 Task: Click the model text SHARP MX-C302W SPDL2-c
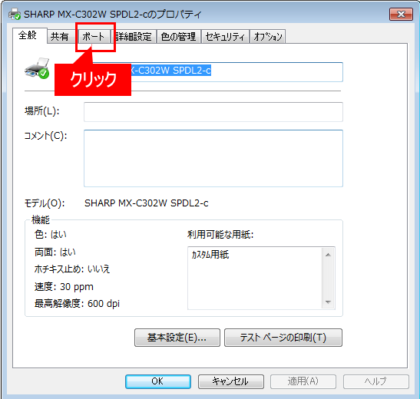[146, 203]
